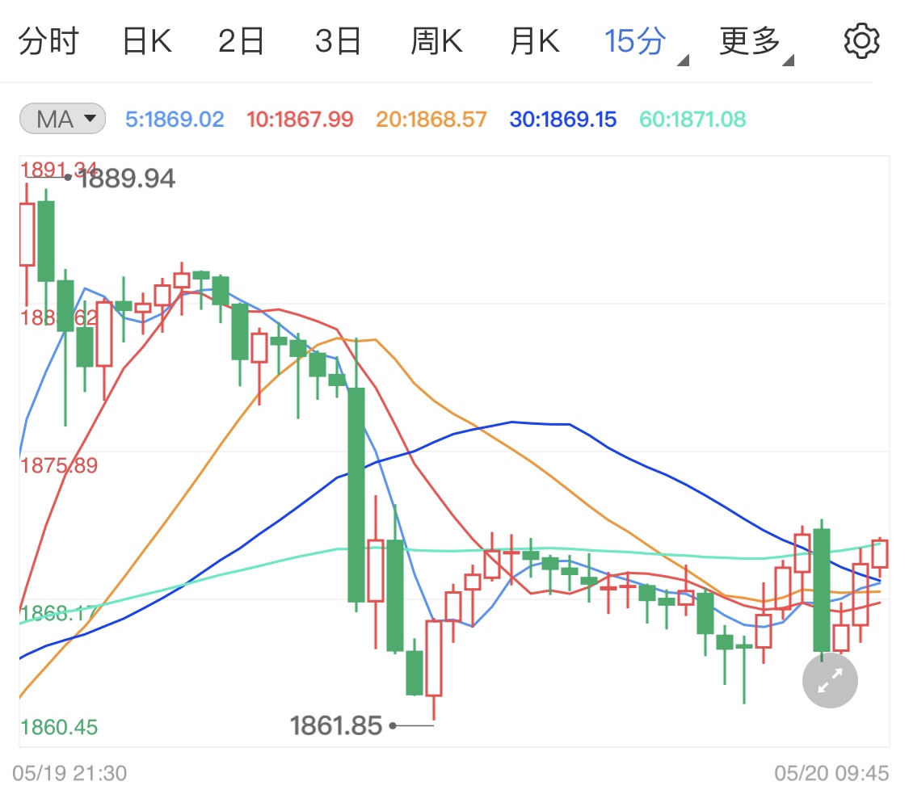Click the MA60 value 60:1871.08
Viewport: 909px width, 794px height.
pos(692,120)
